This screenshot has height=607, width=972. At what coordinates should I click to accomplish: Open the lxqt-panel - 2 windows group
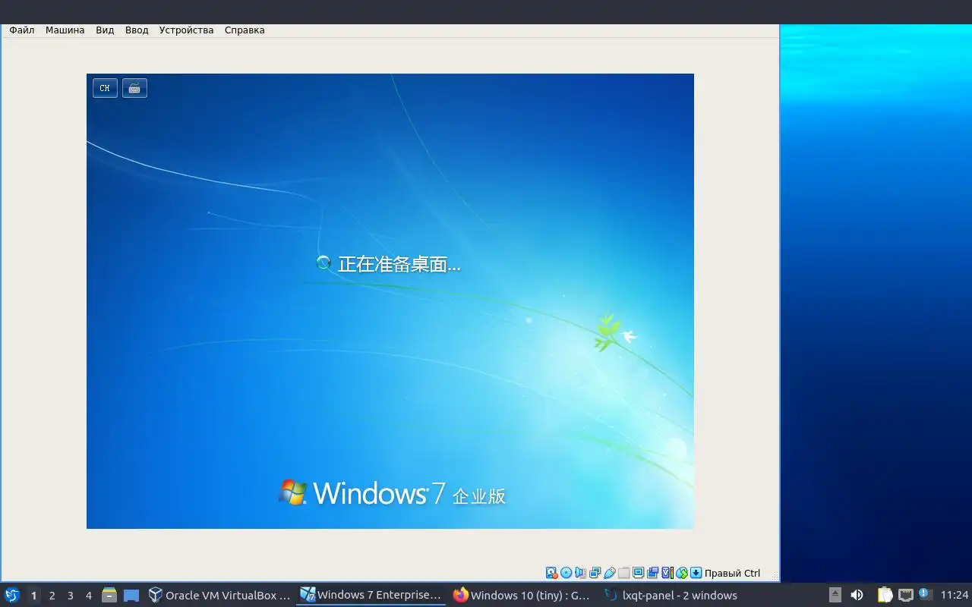tap(671, 595)
